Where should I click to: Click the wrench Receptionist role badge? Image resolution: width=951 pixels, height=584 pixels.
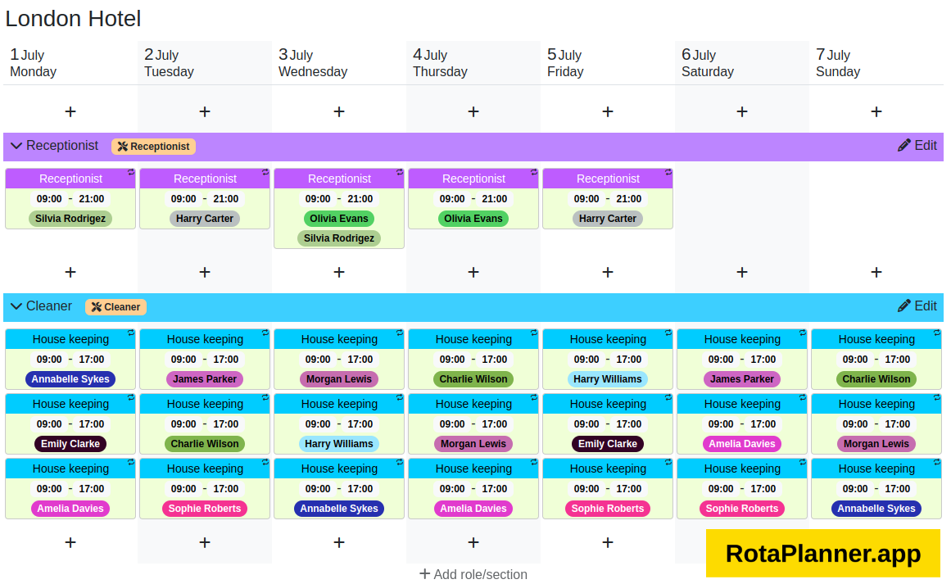click(153, 146)
